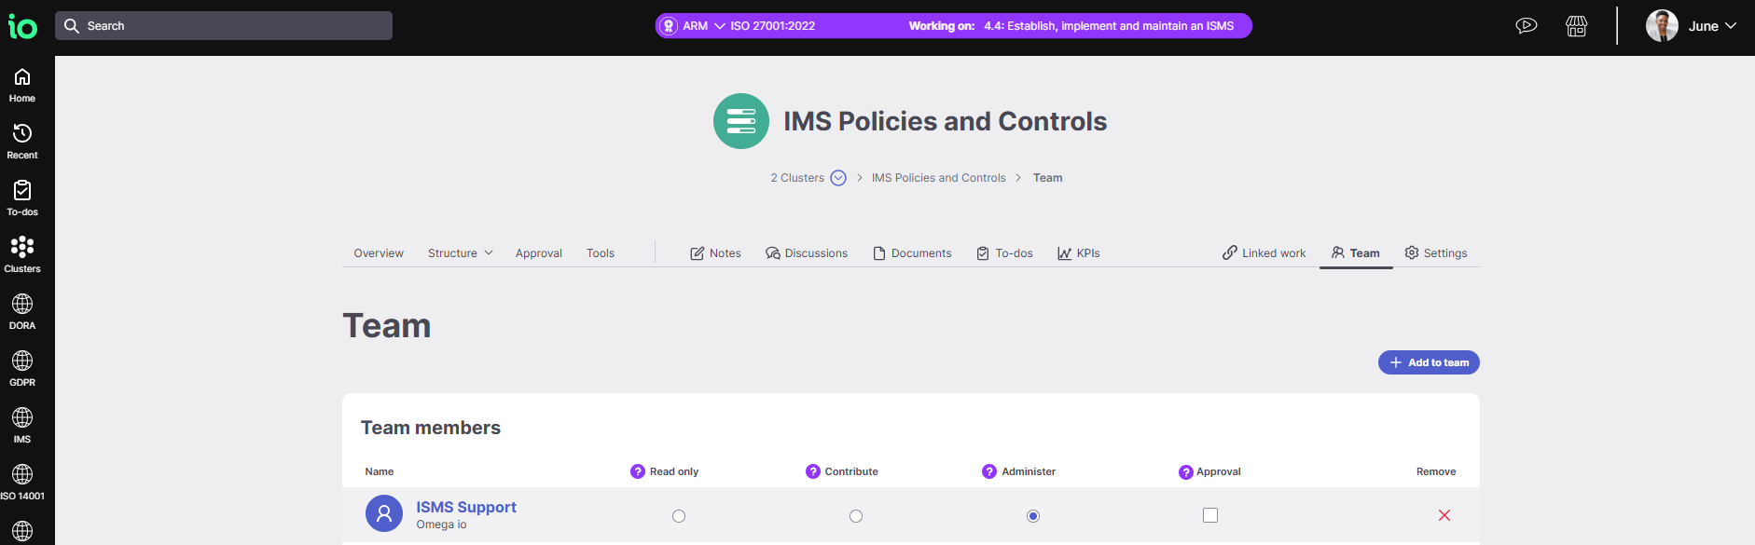Screen dimensions: 1755x545
Task: Open To-dos in the left sidebar
Action: [x=22, y=198]
